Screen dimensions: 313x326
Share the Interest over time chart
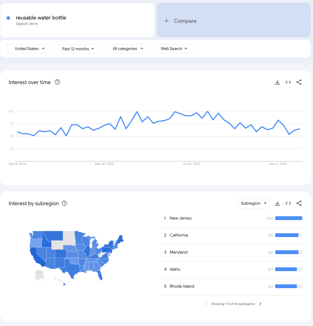point(299,82)
